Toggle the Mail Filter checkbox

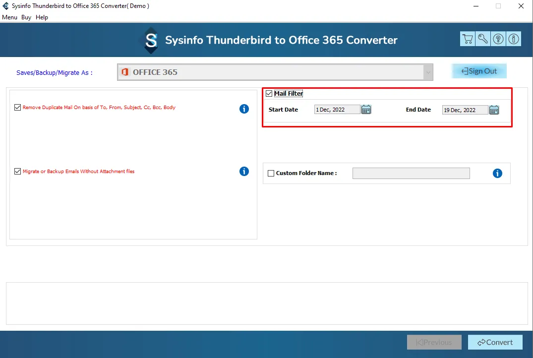pyautogui.click(x=269, y=94)
